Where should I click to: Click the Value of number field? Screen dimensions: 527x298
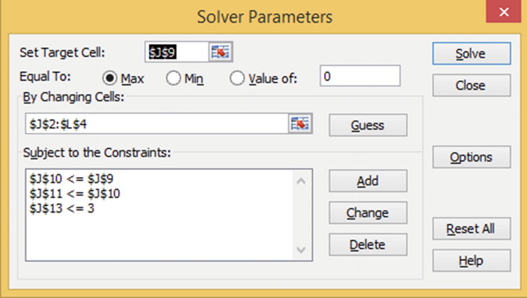click(360, 76)
